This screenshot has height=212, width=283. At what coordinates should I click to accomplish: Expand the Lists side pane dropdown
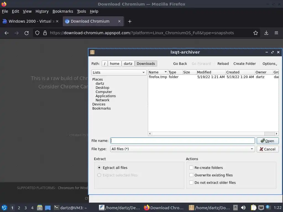(x=119, y=73)
